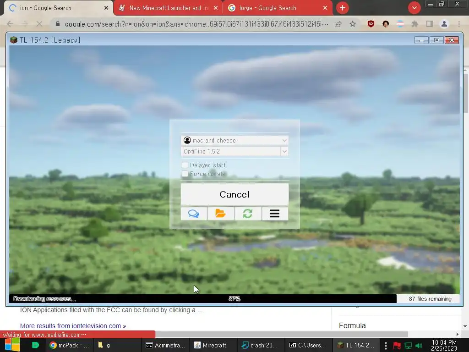
Task: Toggle the Chrome side panel
Action: pyautogui.click(x=430, y=24)
